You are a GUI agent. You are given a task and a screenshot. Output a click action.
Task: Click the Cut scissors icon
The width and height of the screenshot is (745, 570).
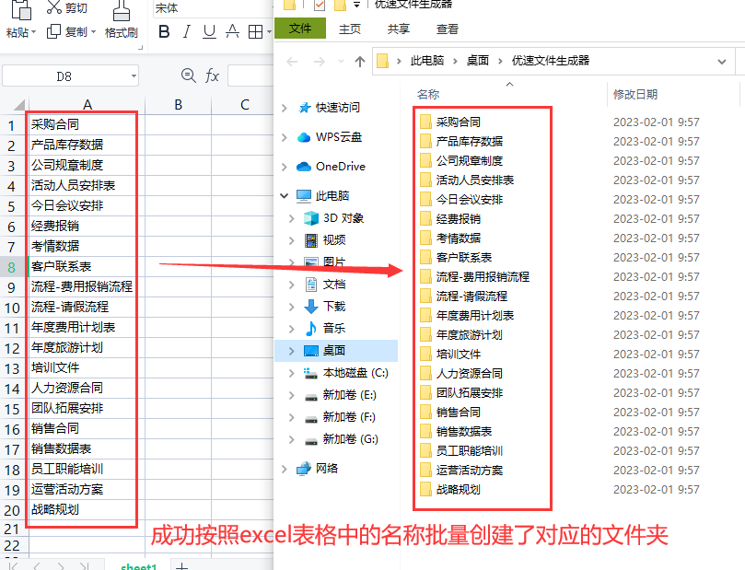click(53, 7)
